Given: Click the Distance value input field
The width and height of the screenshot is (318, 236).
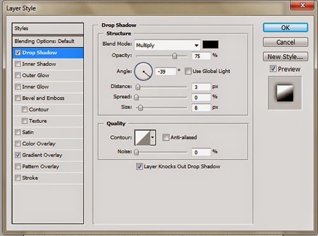Looking at the screenshot, I should (x=201, y=87).
